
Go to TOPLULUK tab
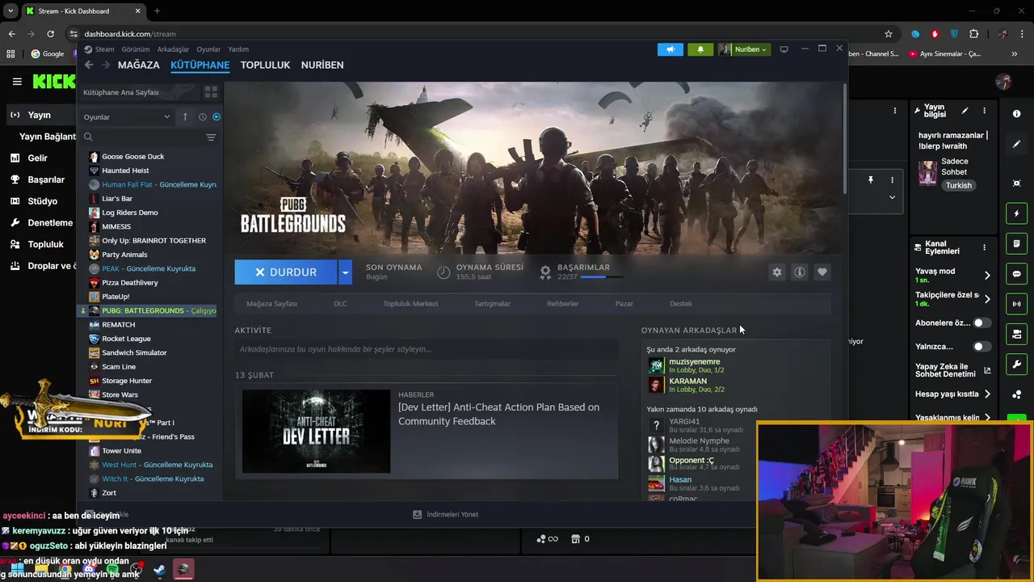click(265, 65)
